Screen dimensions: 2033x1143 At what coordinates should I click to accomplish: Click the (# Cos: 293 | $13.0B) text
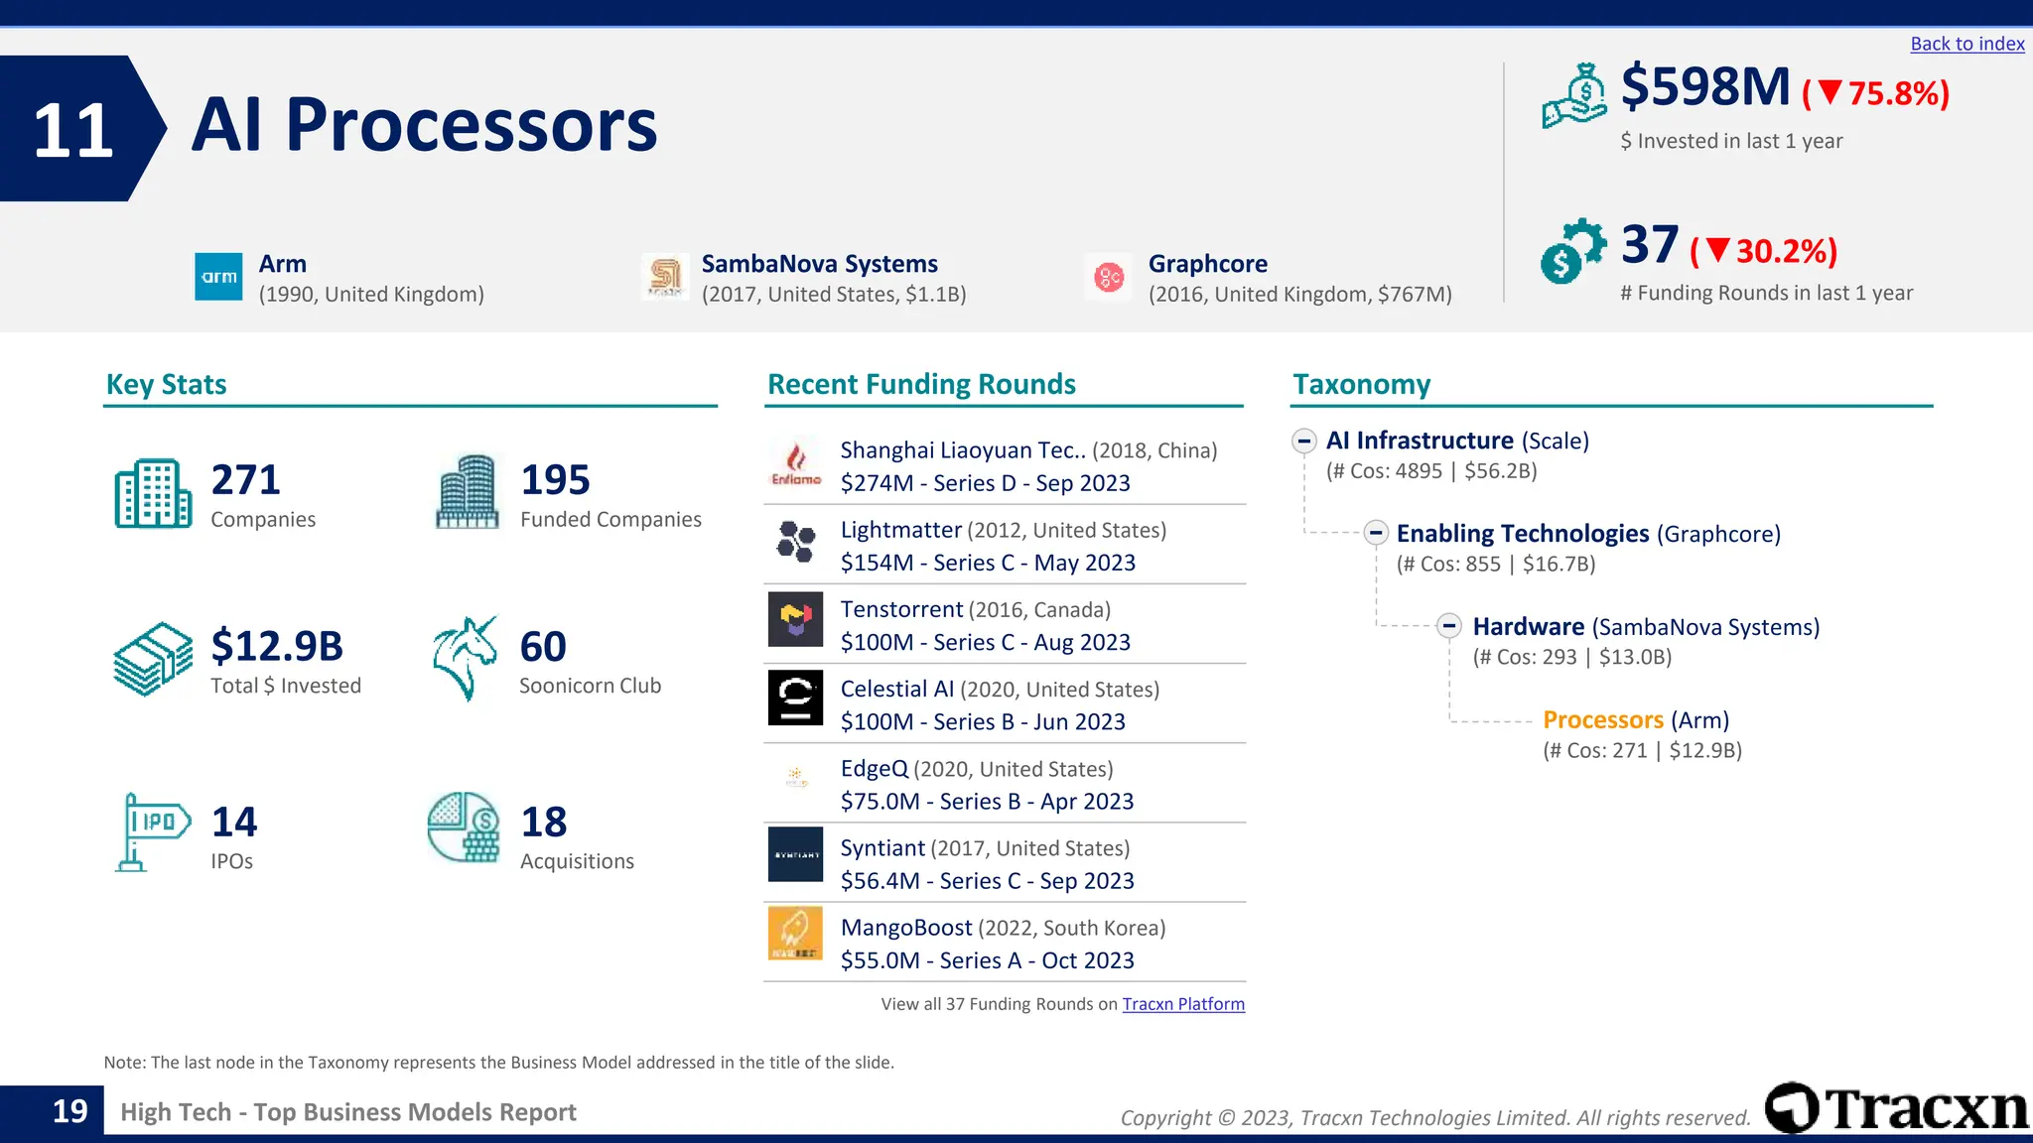(1572, 657)
